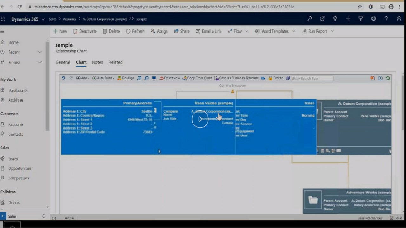Open the help question mark icon

point(386,19)
